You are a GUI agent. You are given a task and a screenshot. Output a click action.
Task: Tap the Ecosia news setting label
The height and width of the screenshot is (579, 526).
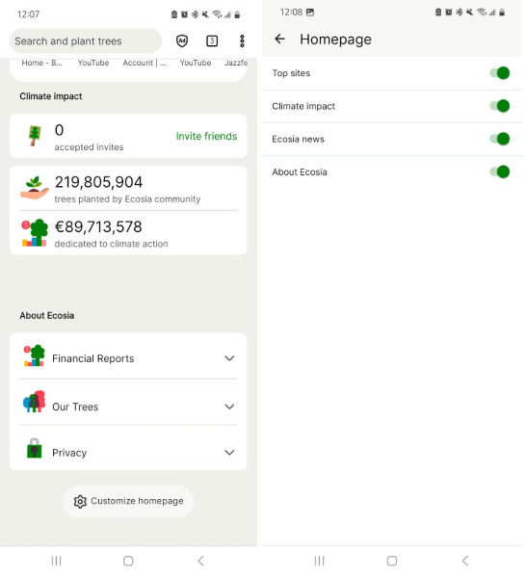[299, 139]
